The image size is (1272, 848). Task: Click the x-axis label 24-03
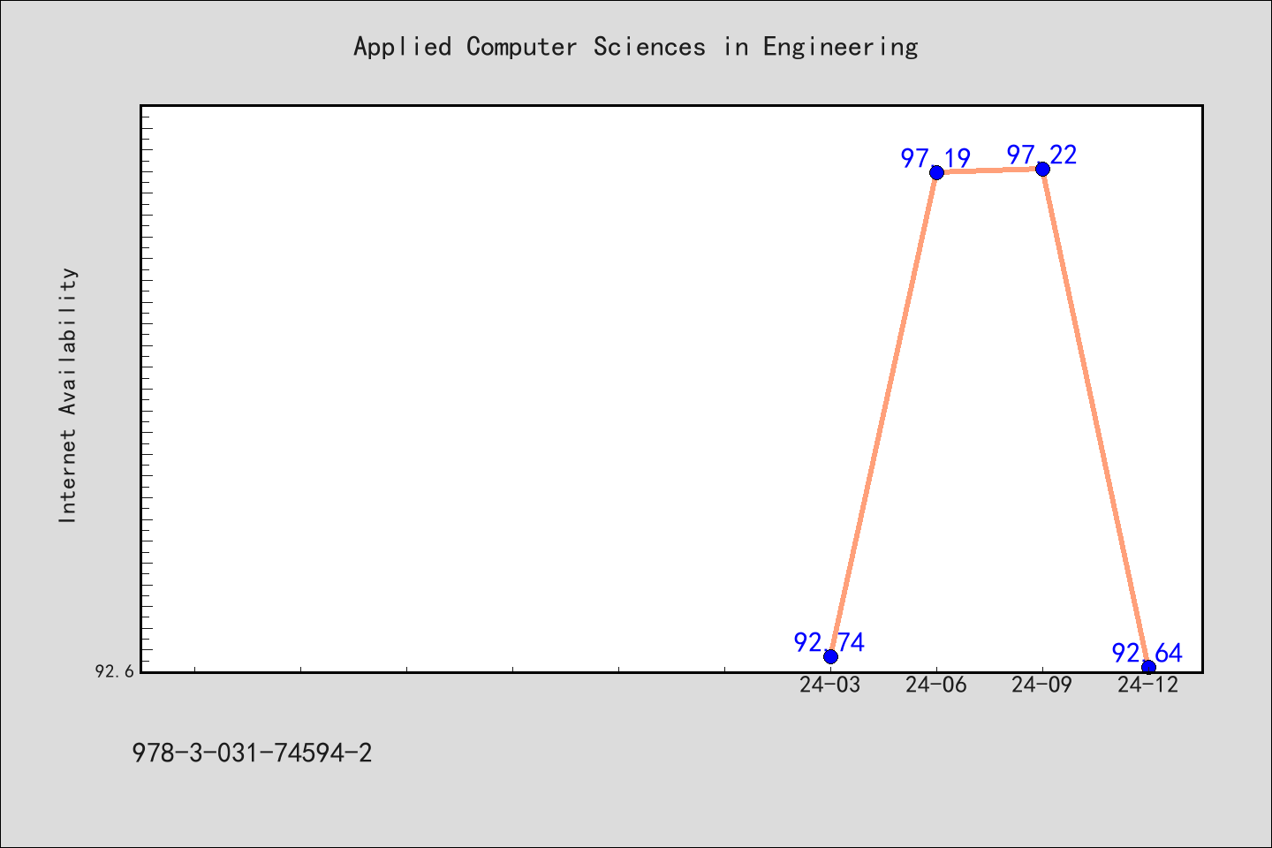830,685
